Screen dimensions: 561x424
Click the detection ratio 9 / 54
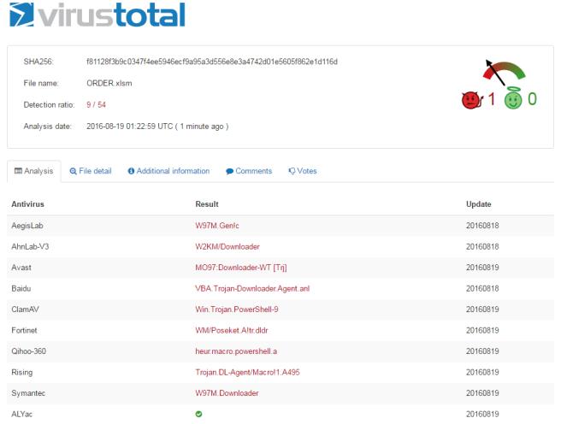click(97, 105)
